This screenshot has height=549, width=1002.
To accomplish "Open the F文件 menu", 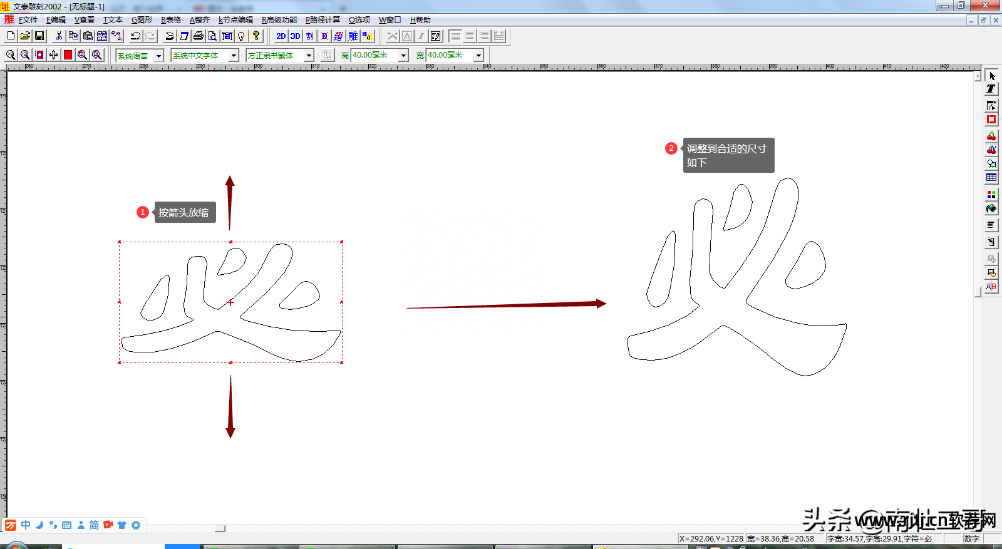I will [x=28, y=20].
